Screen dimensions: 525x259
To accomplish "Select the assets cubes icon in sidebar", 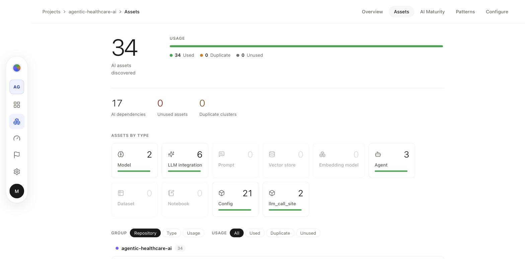I will (17, 121).
